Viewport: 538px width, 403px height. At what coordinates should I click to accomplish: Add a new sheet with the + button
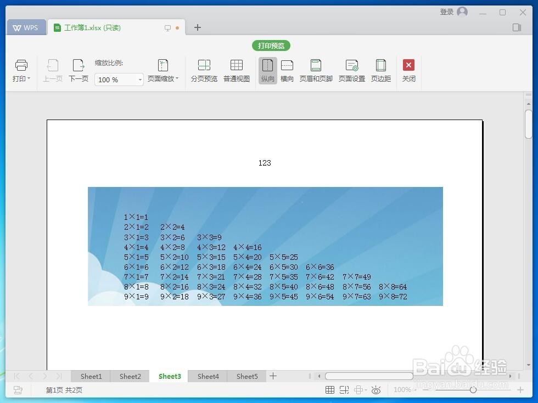273,376
